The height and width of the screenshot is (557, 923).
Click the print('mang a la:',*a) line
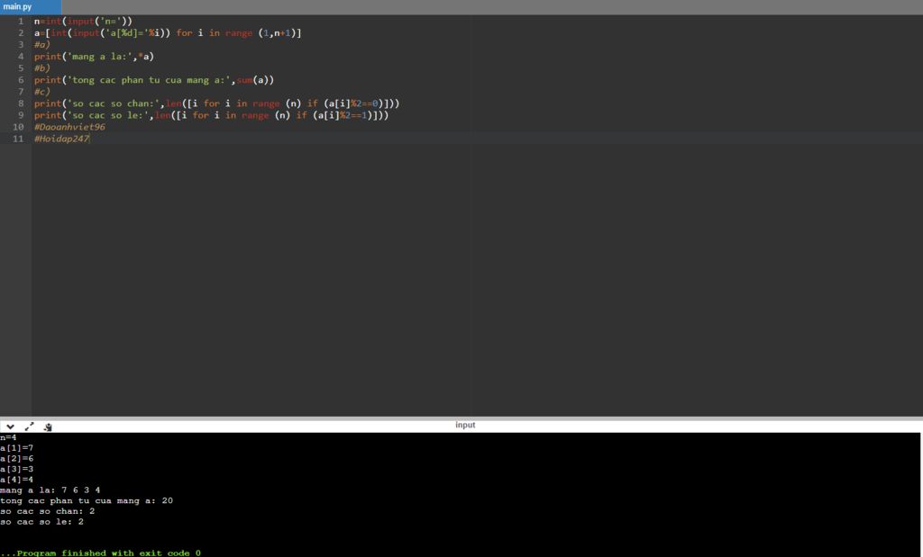(94, 57)
